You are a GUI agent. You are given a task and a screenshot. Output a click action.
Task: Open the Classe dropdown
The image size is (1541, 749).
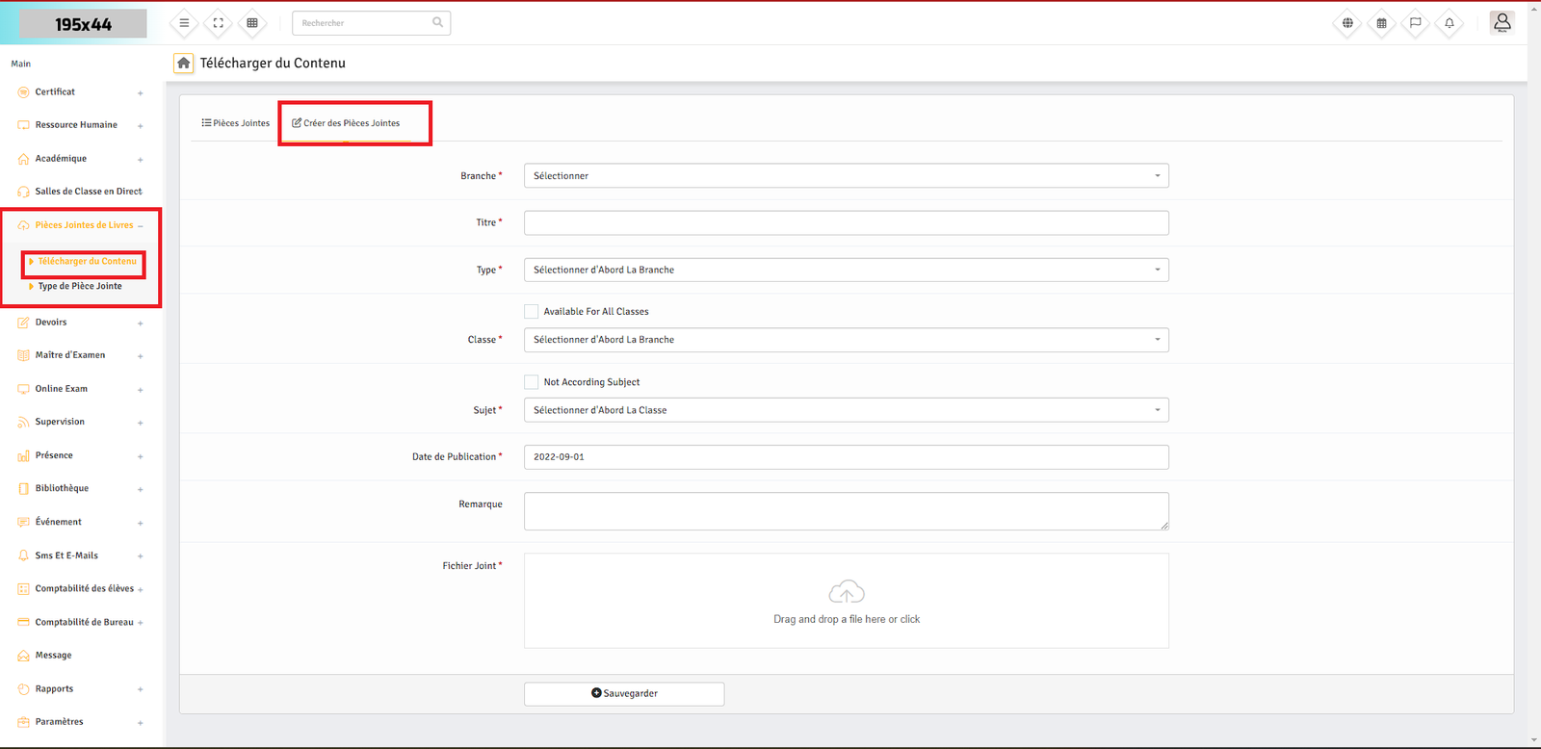pyautogui.click(x=846, y=340)
